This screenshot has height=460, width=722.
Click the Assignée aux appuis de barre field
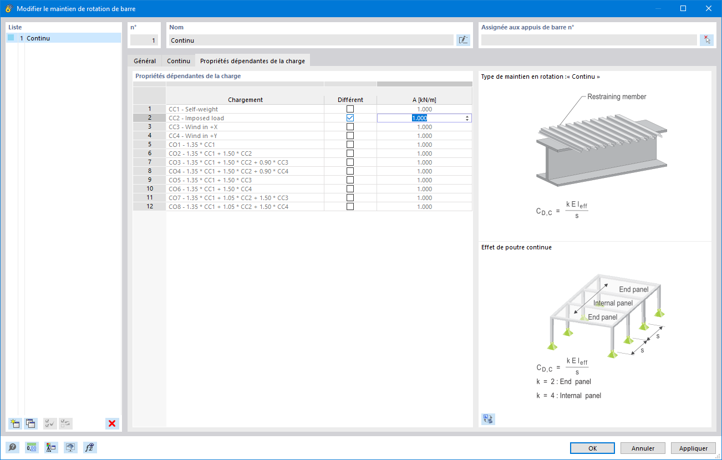(589, 40)
